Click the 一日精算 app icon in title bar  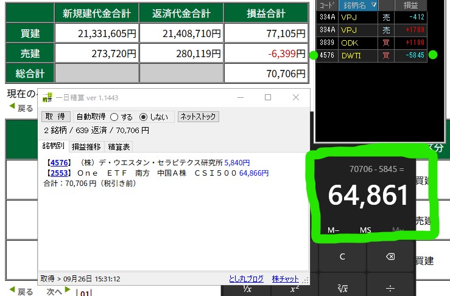click(x=47, y=97)
